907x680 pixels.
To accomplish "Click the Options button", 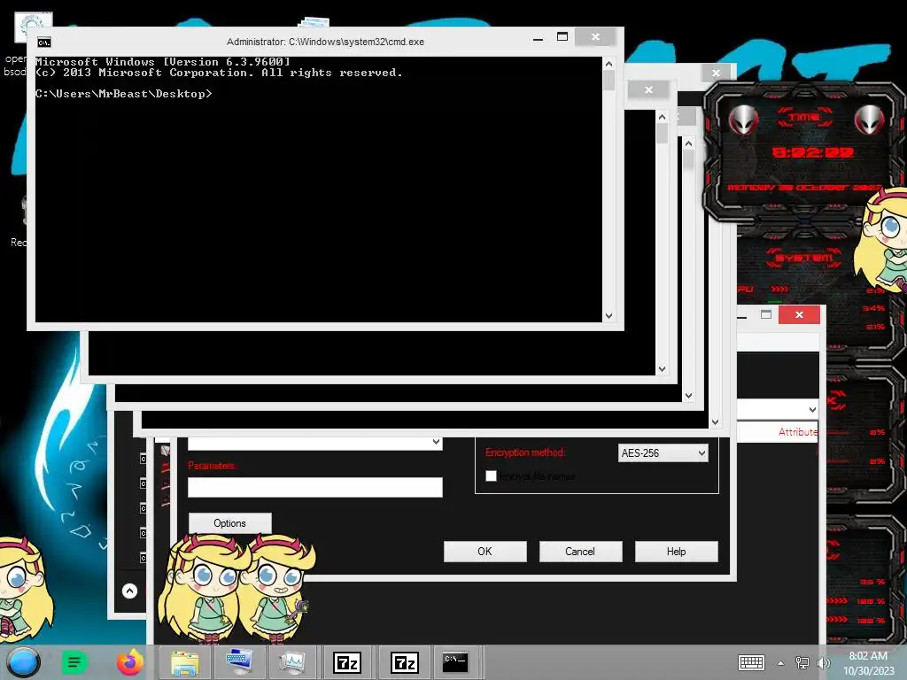I will pos(229,523).
